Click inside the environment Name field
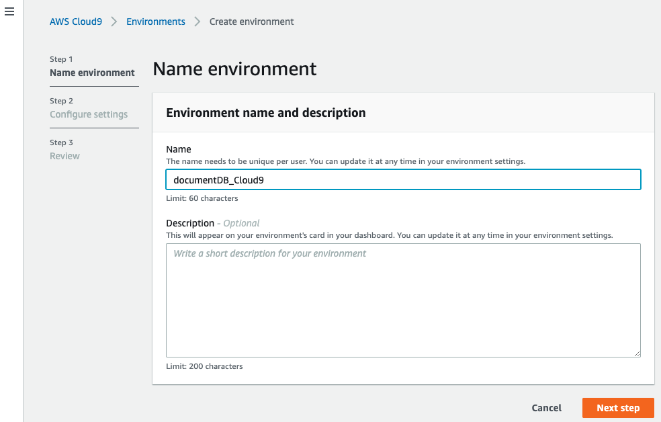661x422 pixels. pos(403,179)
